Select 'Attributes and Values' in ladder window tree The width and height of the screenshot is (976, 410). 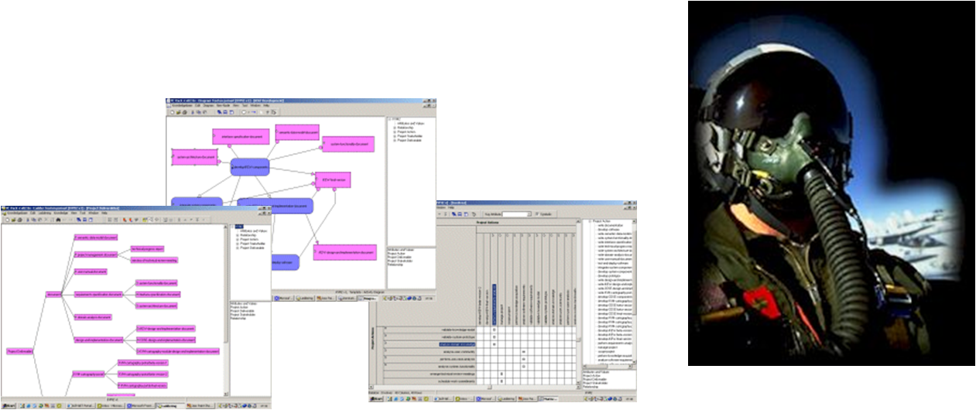(x=254, y=231)
